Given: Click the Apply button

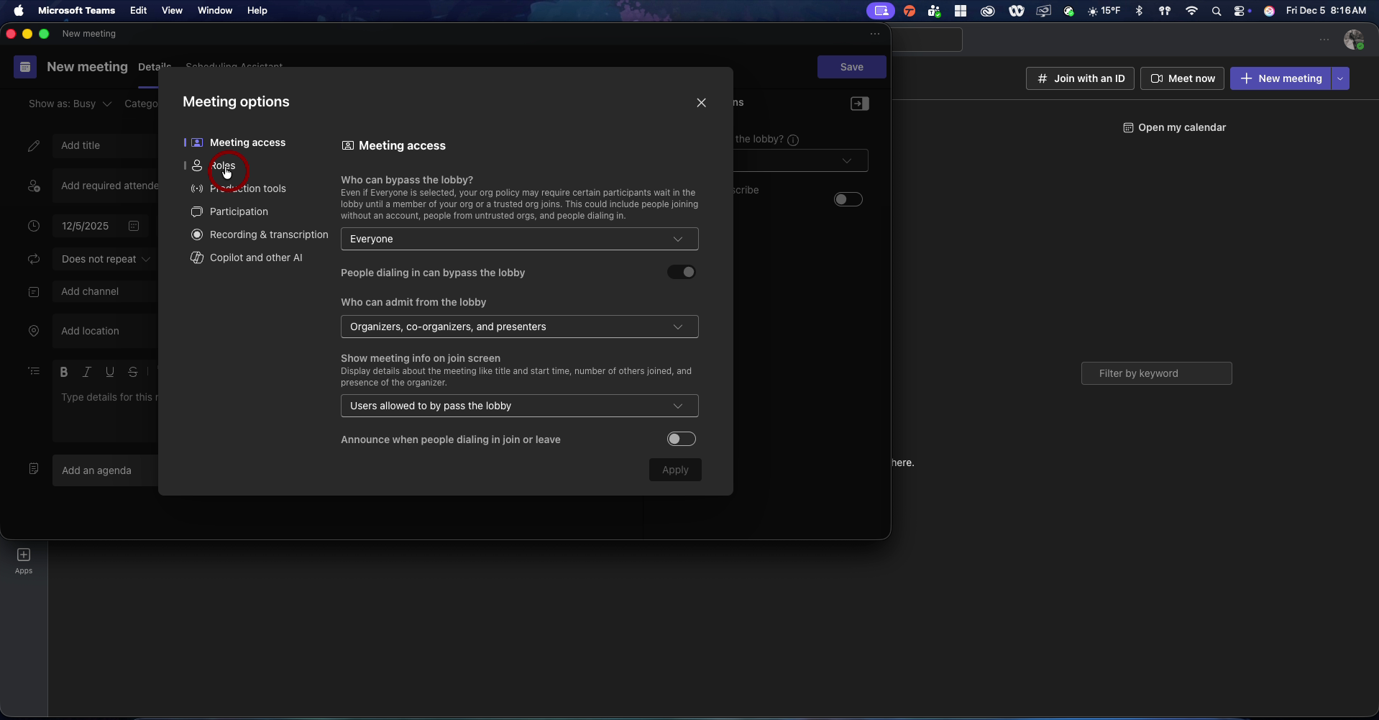Looking at the screenshot, I should click(675, 470).
